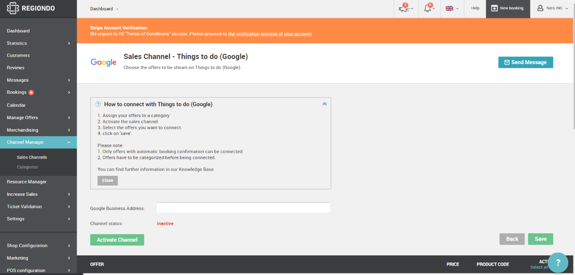Click the Select all link

click(x=539, y=267)
